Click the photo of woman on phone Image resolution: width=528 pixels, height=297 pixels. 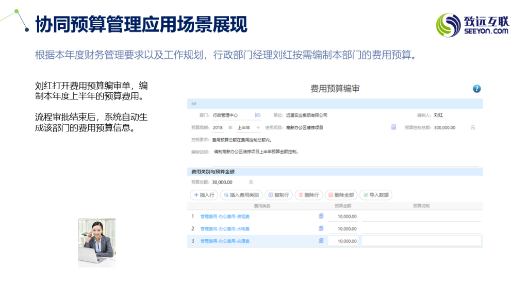click(96, 242)
